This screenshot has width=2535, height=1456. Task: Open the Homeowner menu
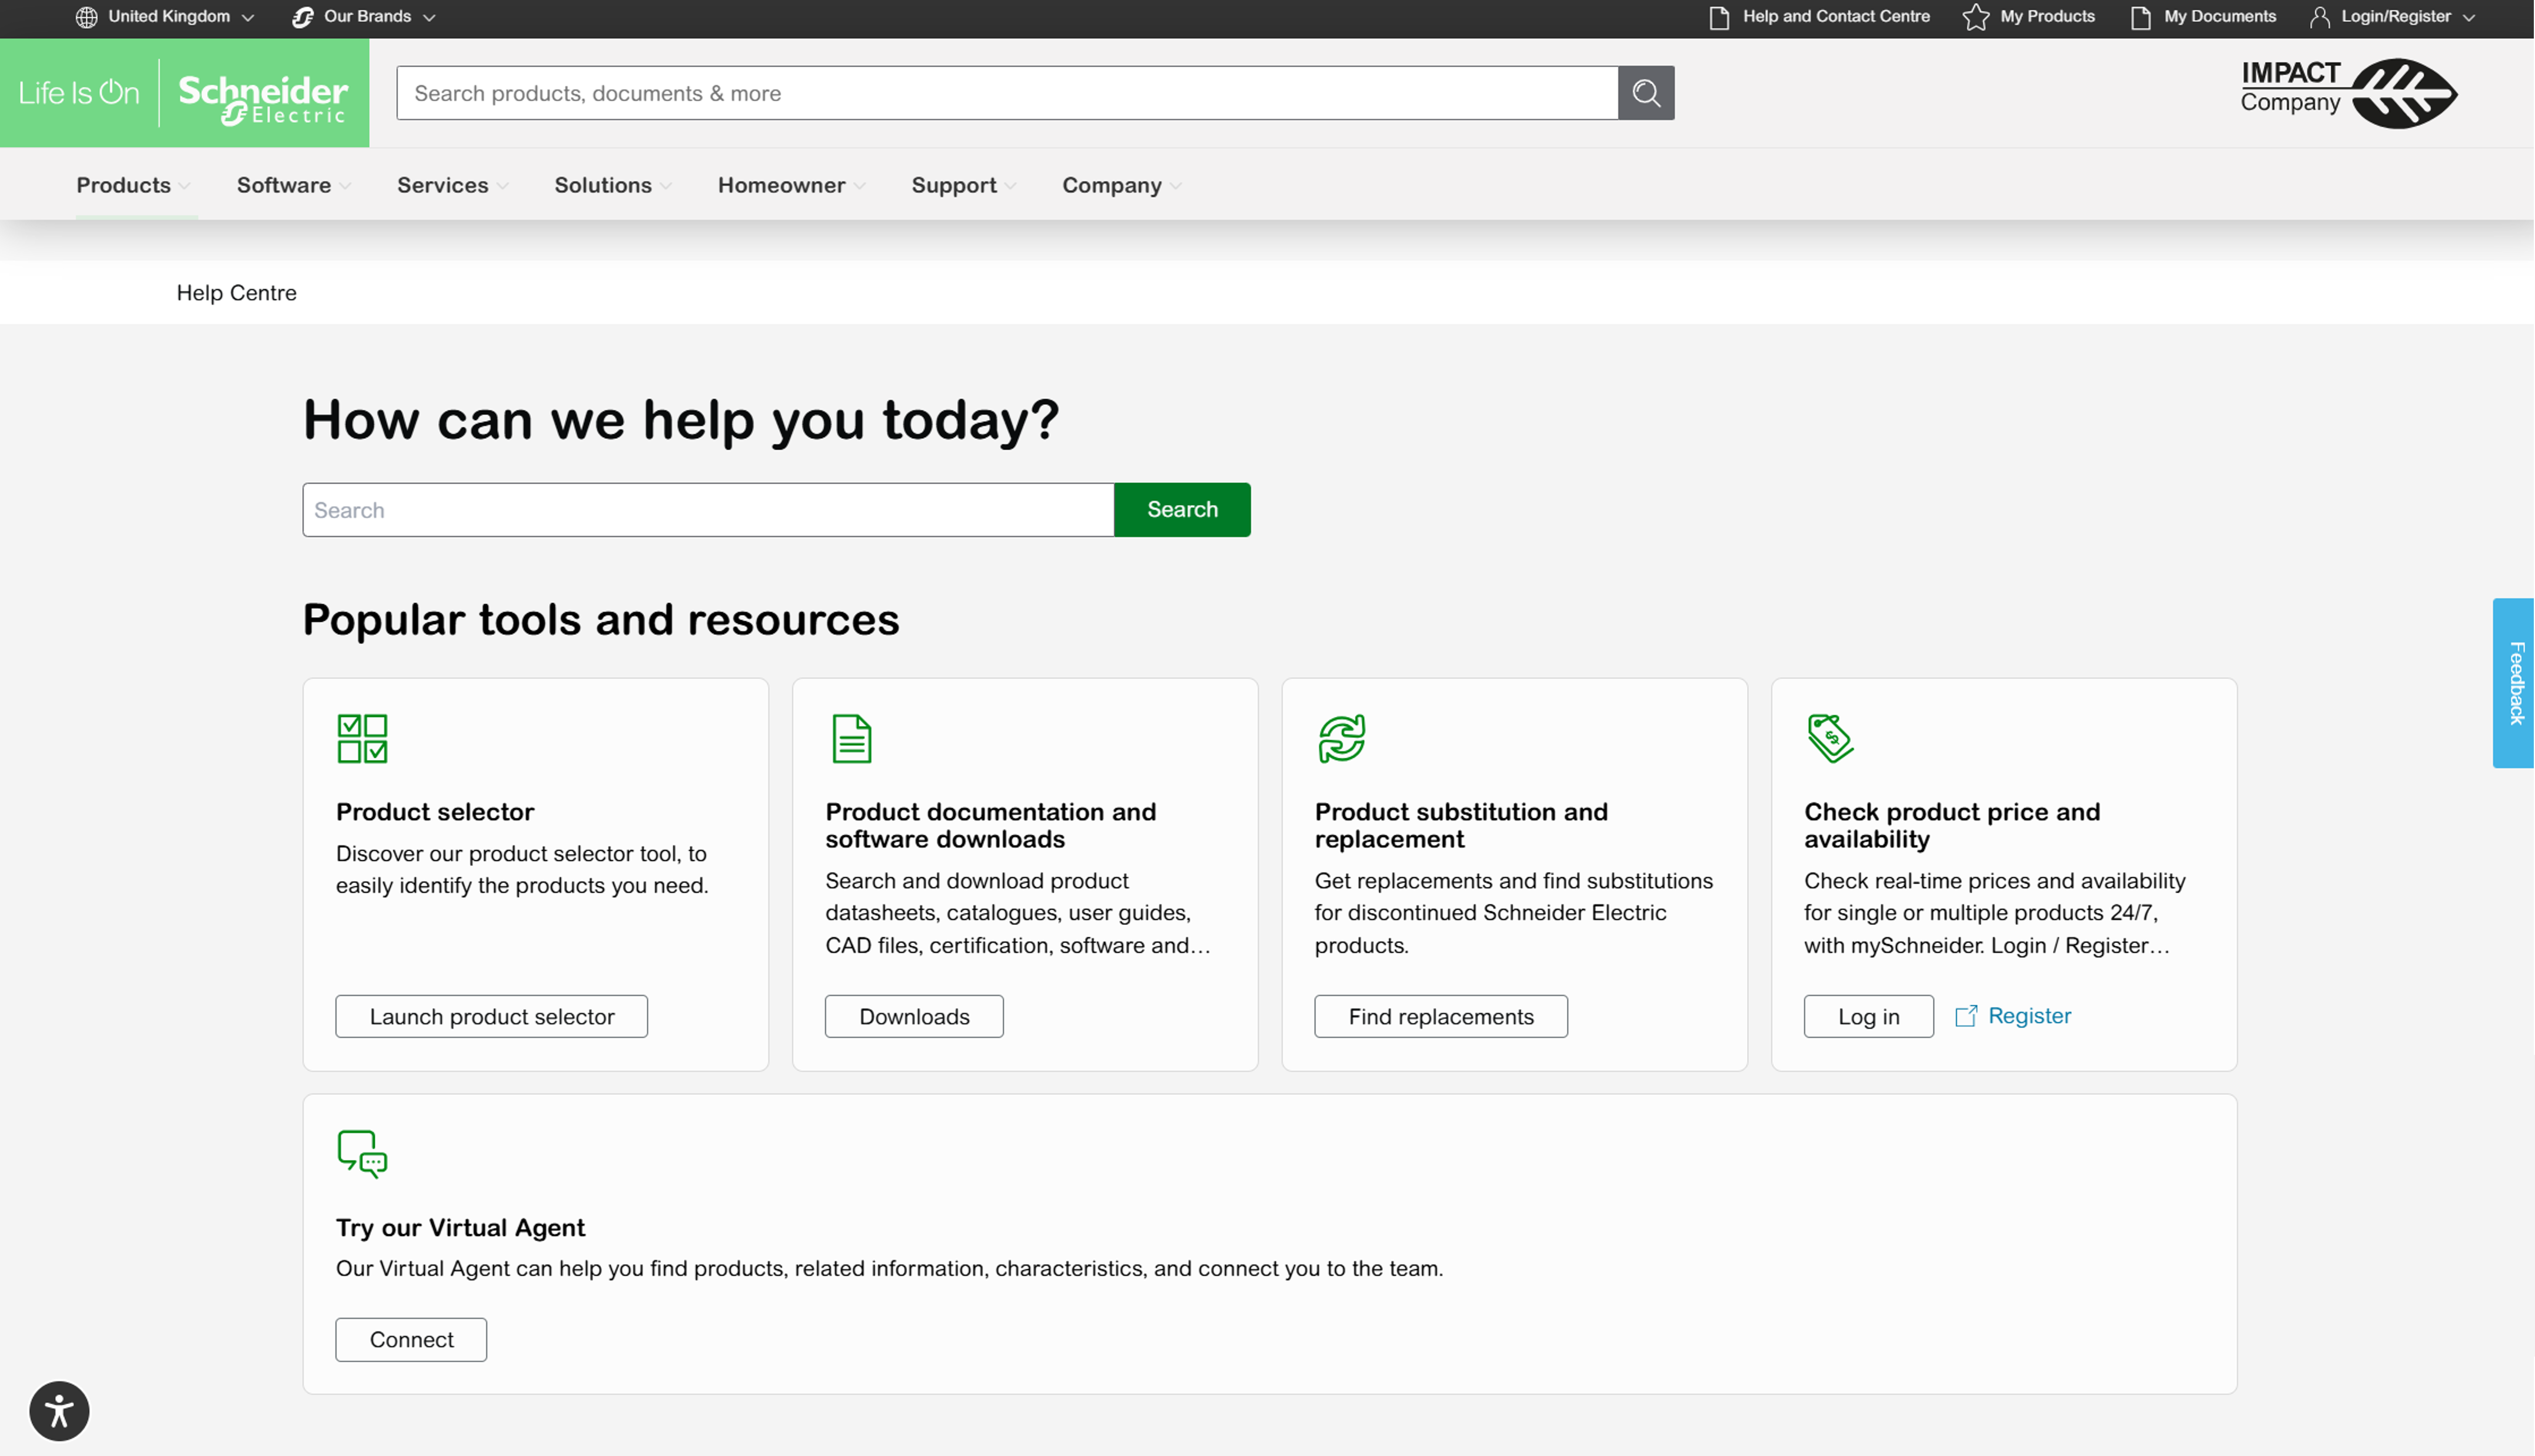(x=782, y=185)
